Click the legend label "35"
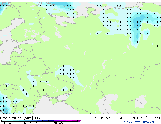The width and height of the screenshot is (161, 124). (x=61, y=123)
